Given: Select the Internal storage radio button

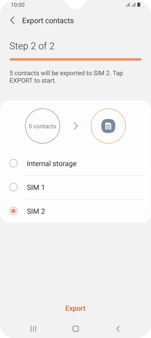Looking at the screenshot, I should point(13,164).
